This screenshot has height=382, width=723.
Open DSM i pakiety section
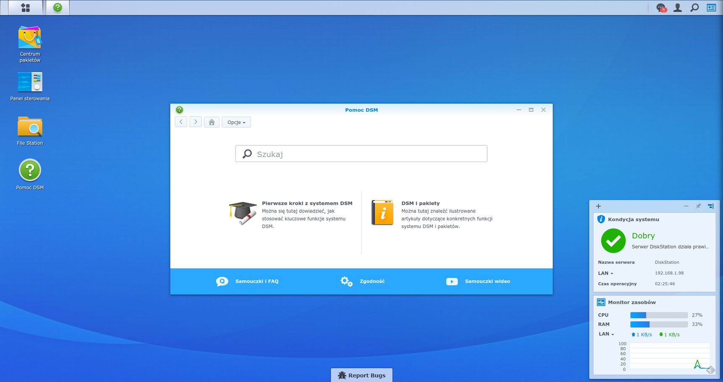(x=420, y=203)
